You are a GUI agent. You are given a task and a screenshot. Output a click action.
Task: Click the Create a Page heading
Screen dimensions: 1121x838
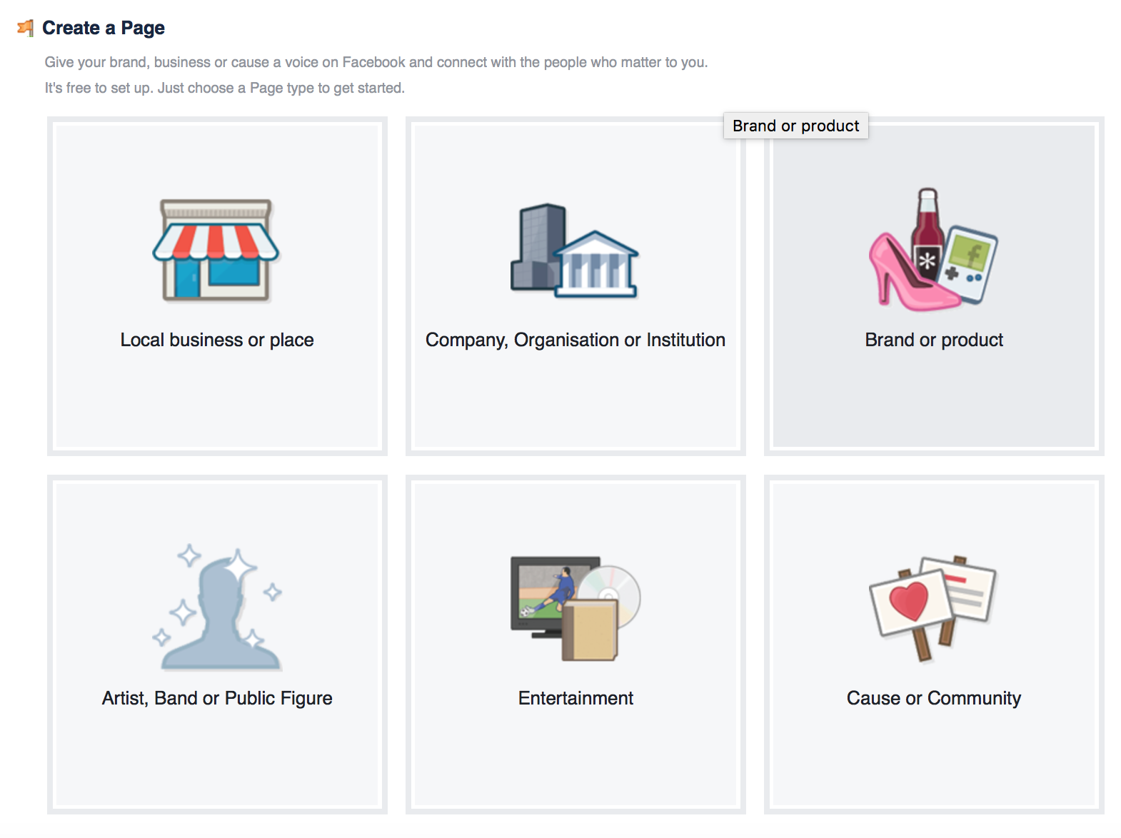tap(104, 28)
